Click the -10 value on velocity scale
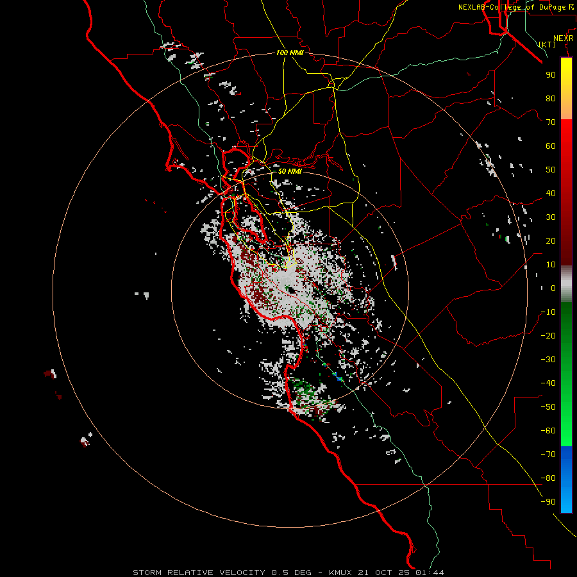 [x=548, y=312]
